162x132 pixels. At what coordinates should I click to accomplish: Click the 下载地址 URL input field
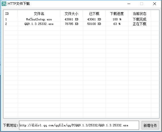[79, 125]
